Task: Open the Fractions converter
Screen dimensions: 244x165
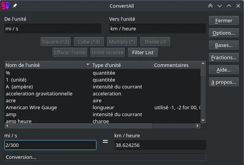Action: point(224,58)
